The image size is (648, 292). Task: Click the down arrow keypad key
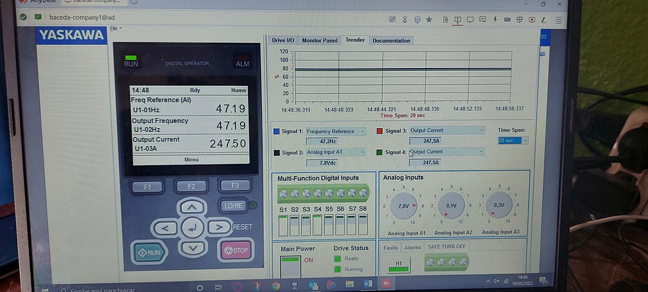tap(193, 248)
